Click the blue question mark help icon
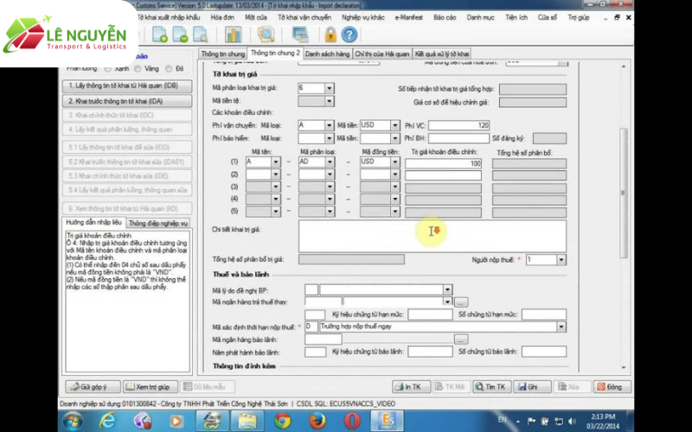Image resolution: width=692 pixels, height=432 pixels. [x=349, y=34]
